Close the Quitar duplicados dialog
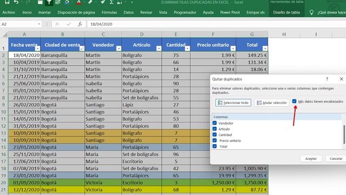 tap(341, 79)
